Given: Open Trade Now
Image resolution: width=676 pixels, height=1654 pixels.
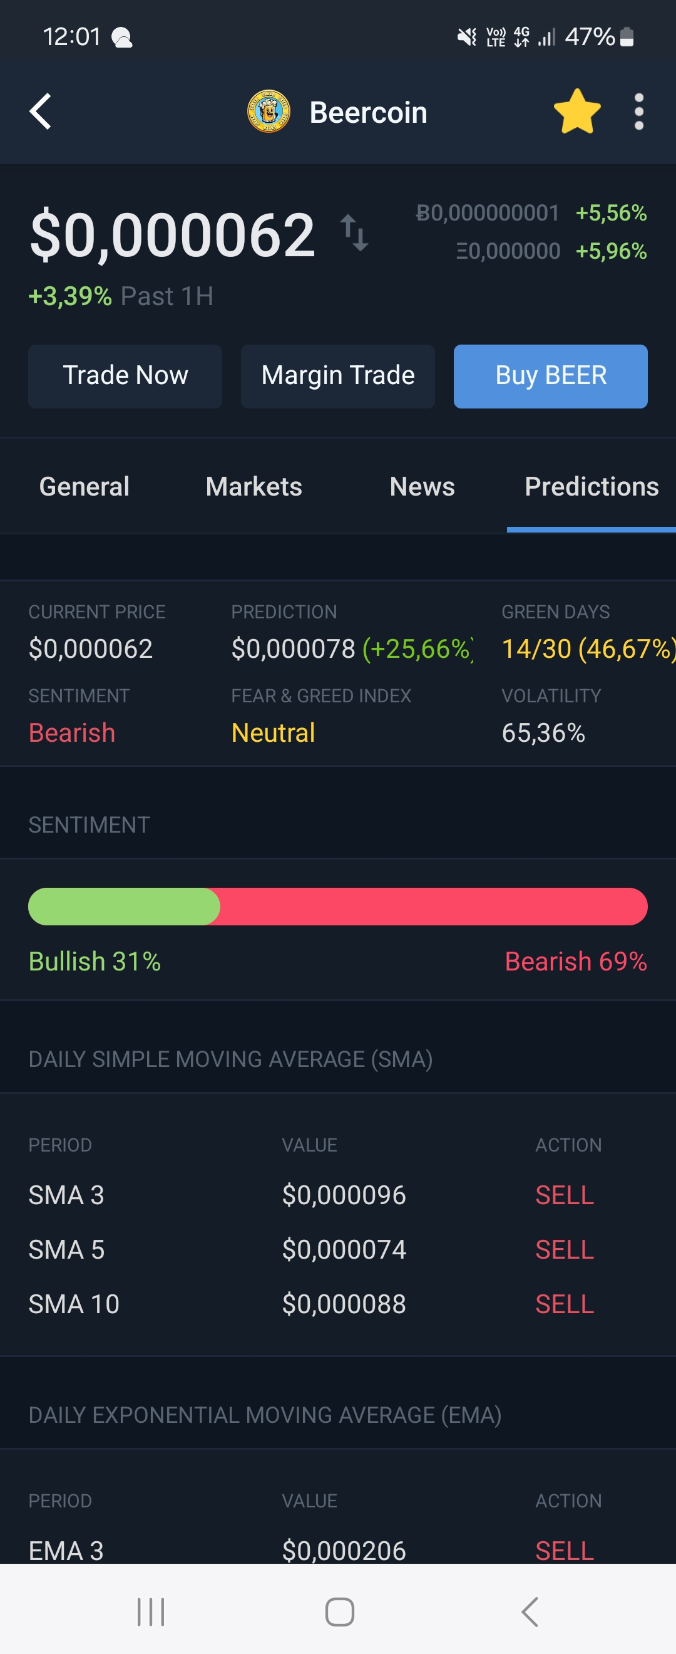Looking at the screenshot, I should (x=125, y=377).
